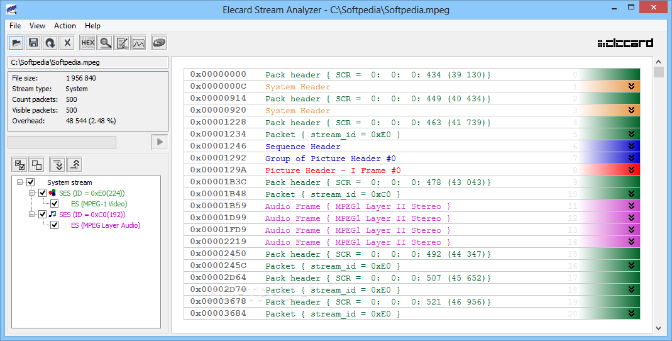Click the application icon in the title bar
This screenshot has width=672, height=341.
pyautogui.click(x=11, y=9)
